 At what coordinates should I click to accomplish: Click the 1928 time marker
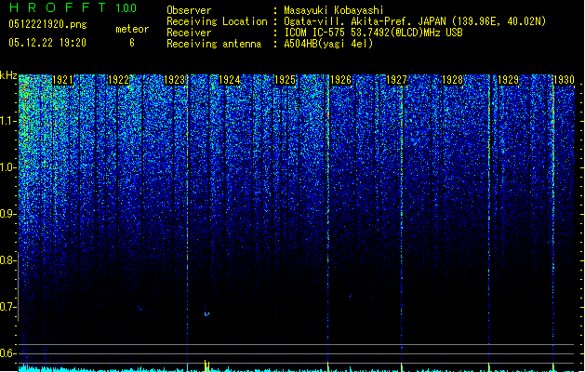tap(452, 80)
